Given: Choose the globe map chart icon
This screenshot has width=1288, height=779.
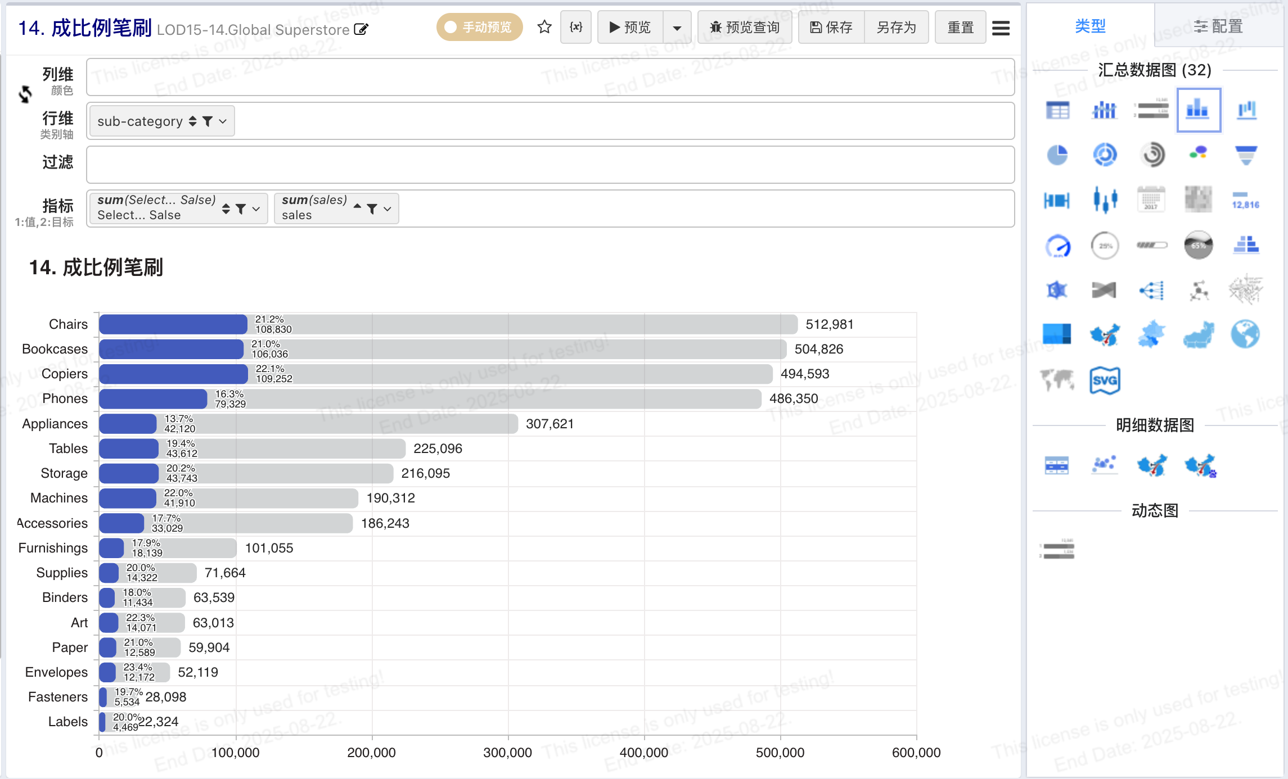Looking at the screenshot, I should pyautogui.click(x=1245, y=334).
